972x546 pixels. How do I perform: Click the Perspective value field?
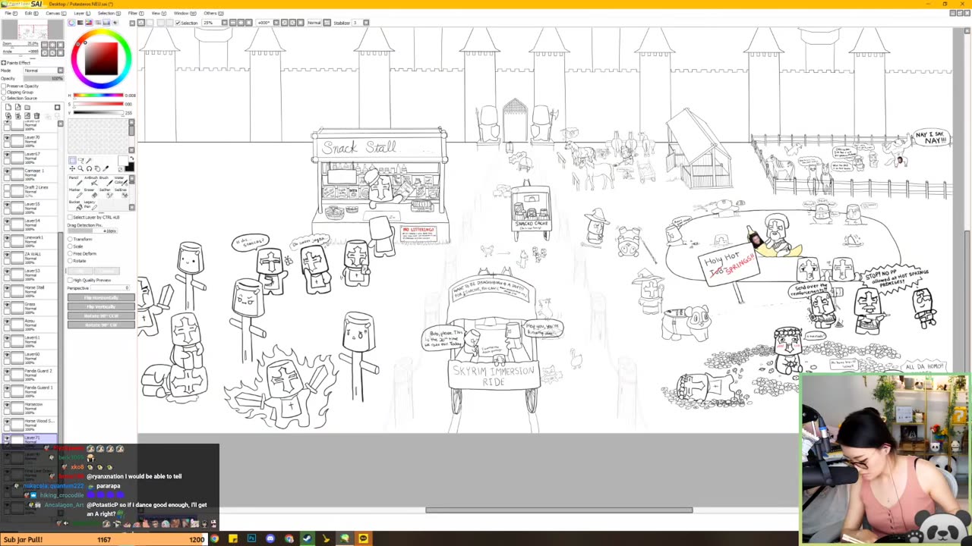tap(110, 288)
